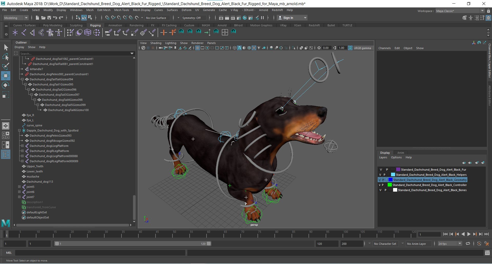Click Create new layer with selected icon
Screen dimensions: 492x264
[483, 163]
